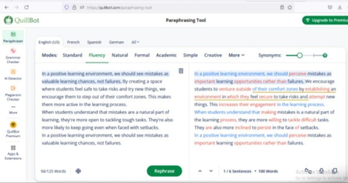The image size is (348, 183).
Task: Click into the input text area
Action: coord(107,109)
